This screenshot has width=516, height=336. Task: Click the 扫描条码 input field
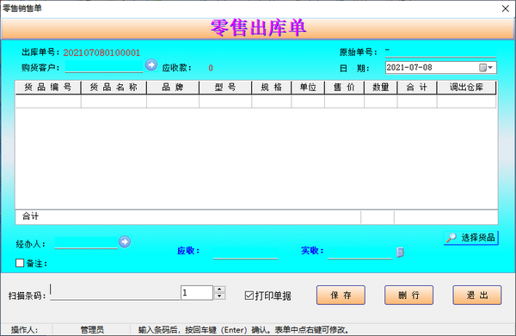coord(115,292)
